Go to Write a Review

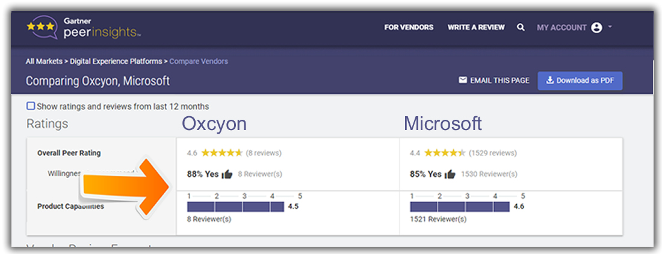pyautogui.click(x=476, y=28)
